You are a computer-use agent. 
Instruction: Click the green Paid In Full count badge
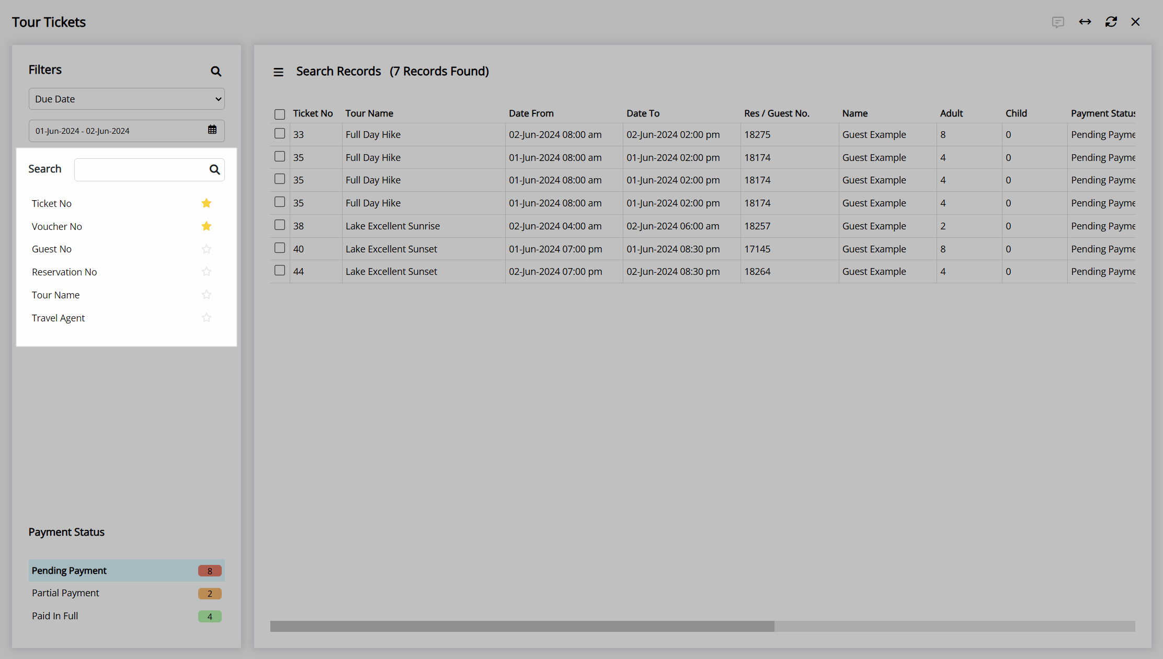pos(210,617)
